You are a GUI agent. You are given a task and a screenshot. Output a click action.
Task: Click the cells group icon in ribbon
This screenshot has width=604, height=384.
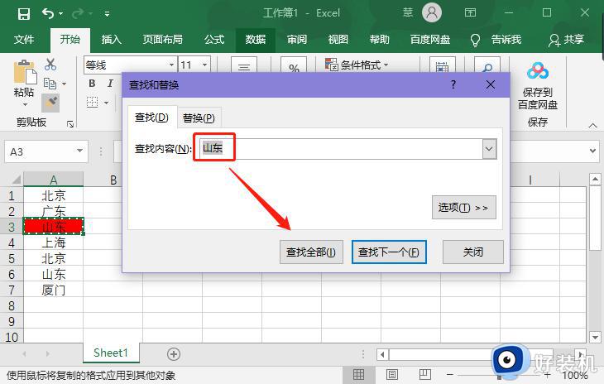[x=442, y=65]
